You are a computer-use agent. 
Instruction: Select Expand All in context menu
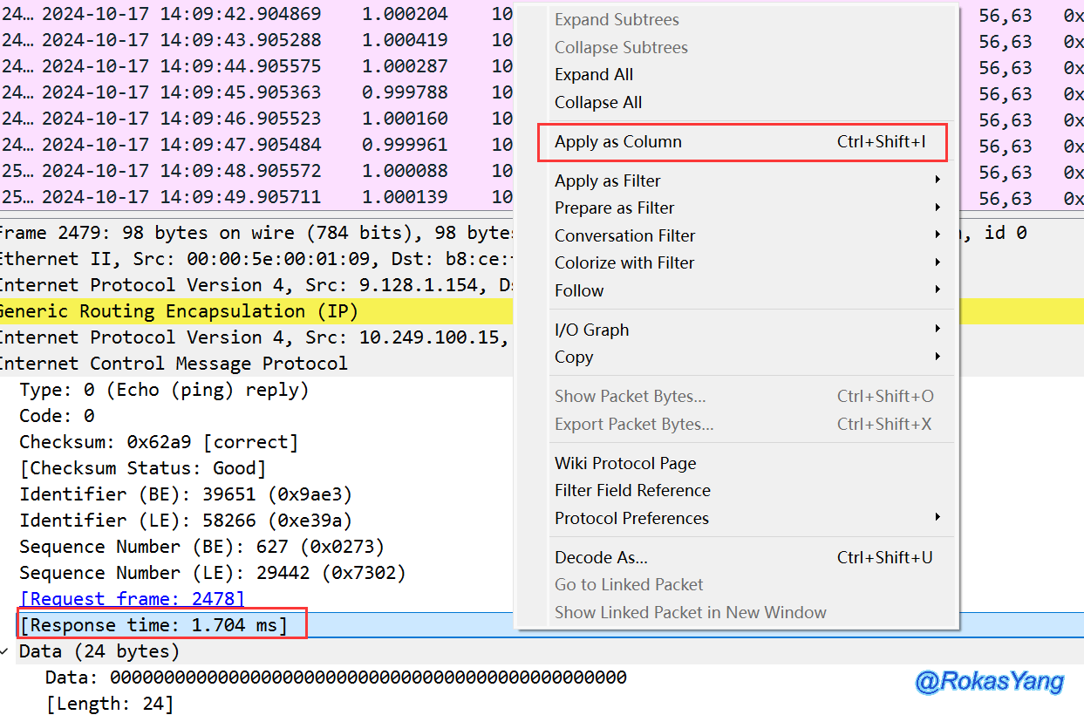click(594, 75)
